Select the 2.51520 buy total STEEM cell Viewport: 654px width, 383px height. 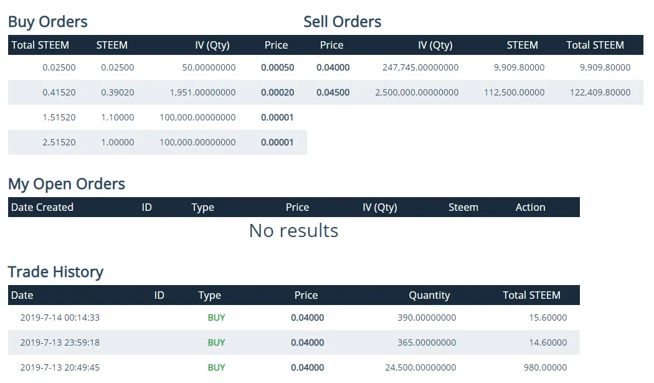[59, 142]
